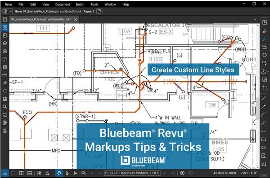270x178 pixels.
Task: Open the Layers panel icon
Action: 5,43
